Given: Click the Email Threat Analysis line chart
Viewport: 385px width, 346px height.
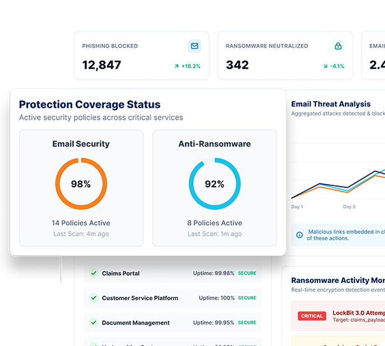Looking at the screenshot, I should (338, 169).
